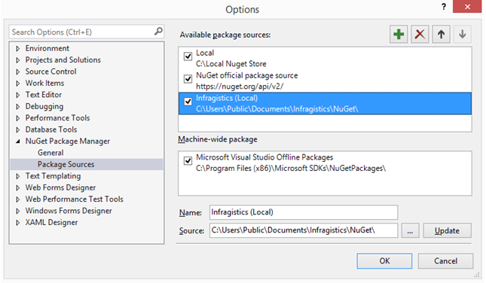Move selected package source down
Image resolution: width=486 pixels, height=283 pixels.
[463, 34]
